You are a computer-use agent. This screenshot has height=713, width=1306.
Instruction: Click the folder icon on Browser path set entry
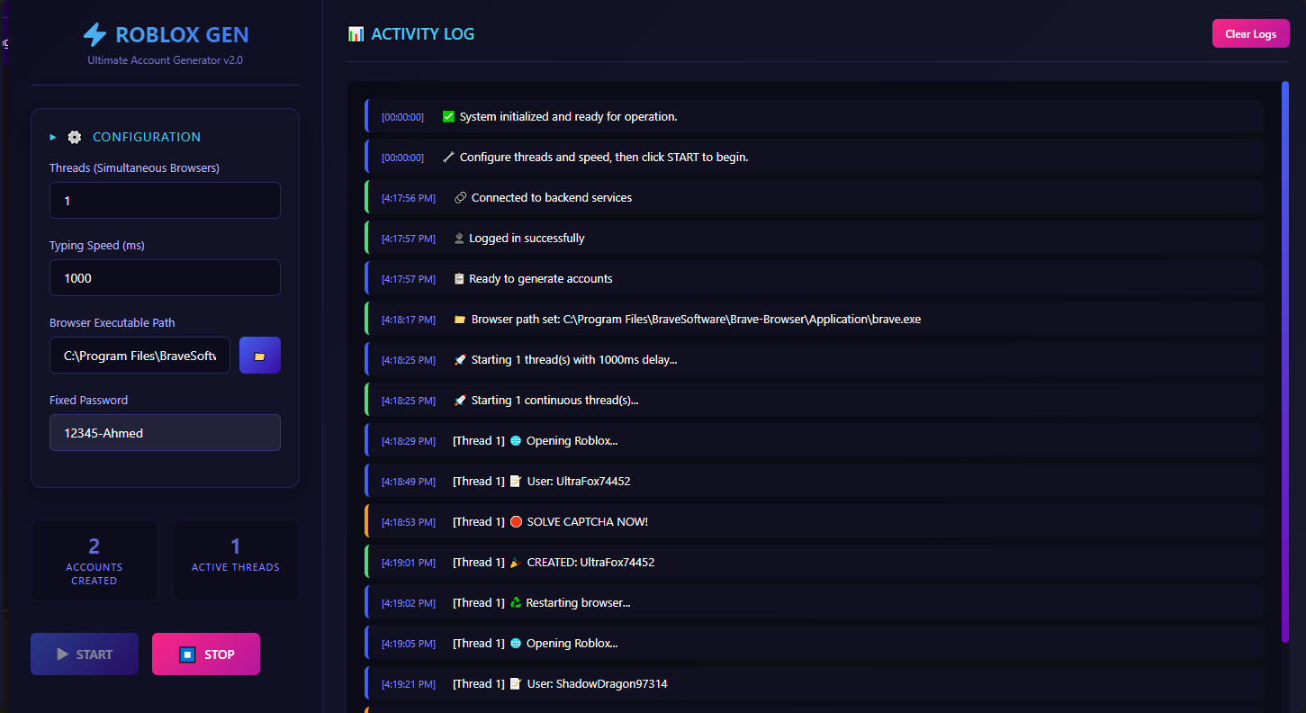(460, 320)
